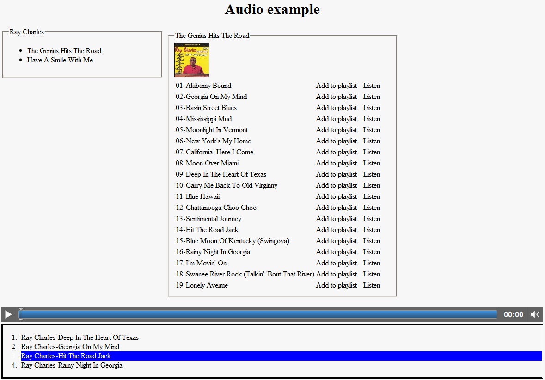Listen to 10-Carry Me Back To Old Virginny
The image size is (545, 380).
(x=372, y=186)
